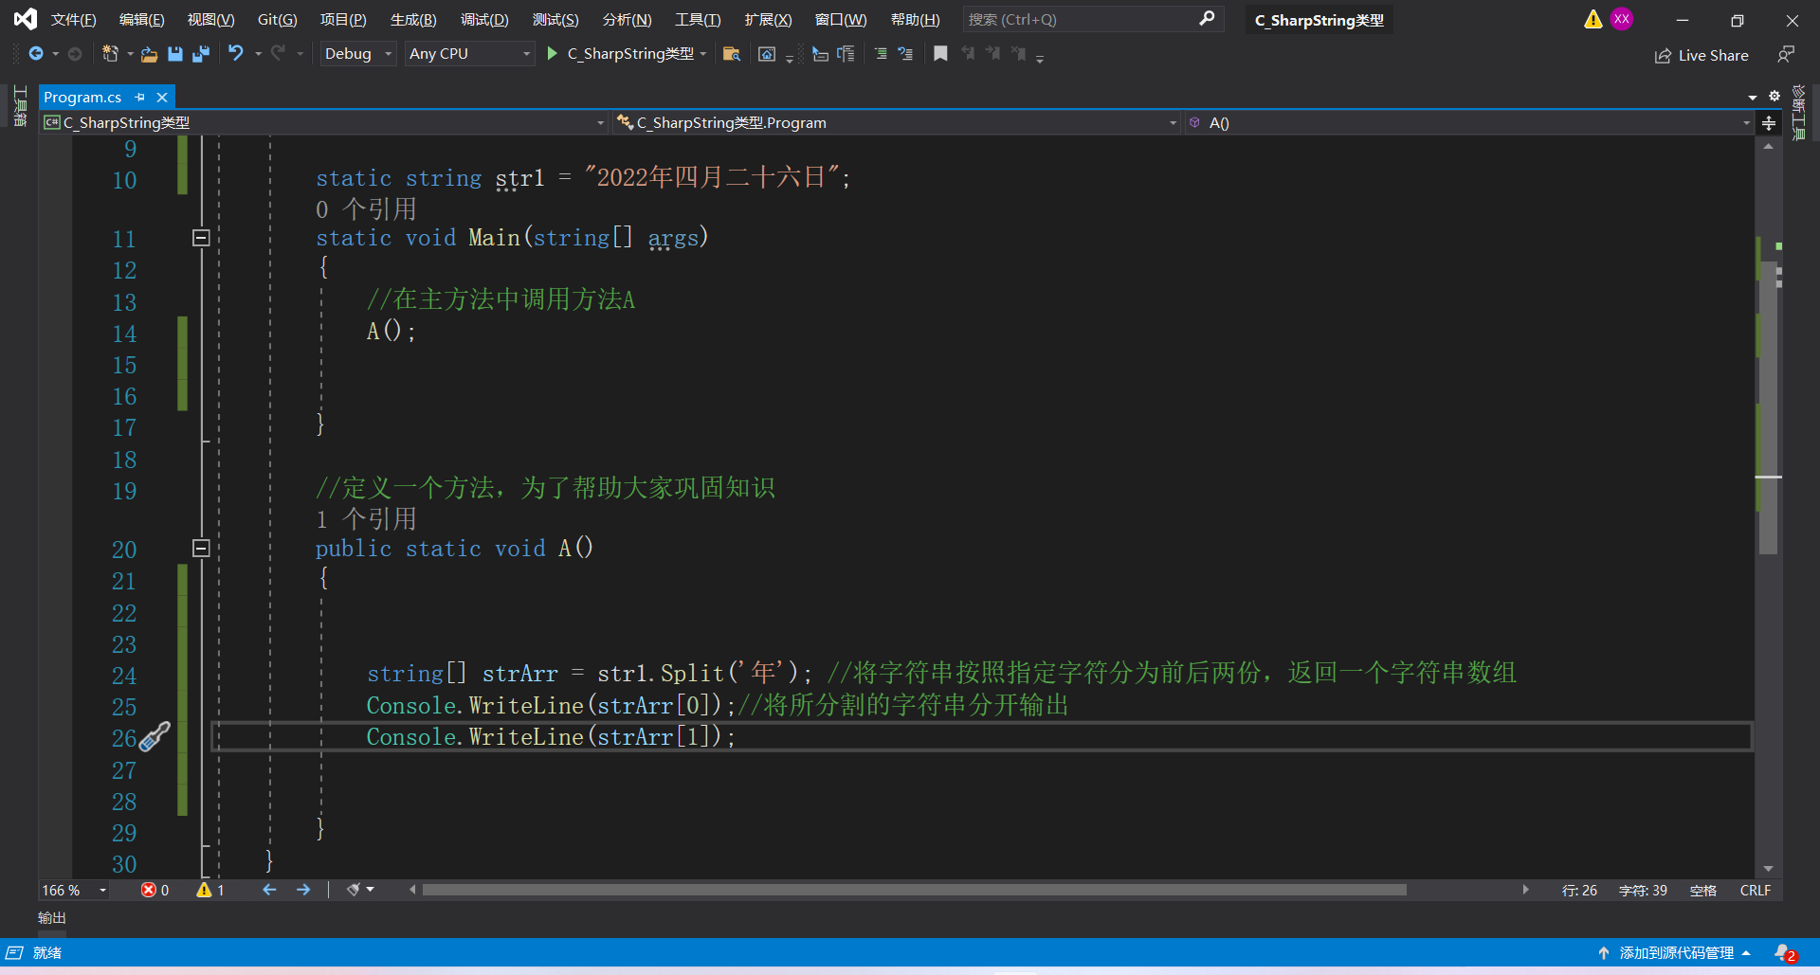Click the Visual Studio logo icon
Viewport: 1820px width, 975px height.
[x=26, y=19]
